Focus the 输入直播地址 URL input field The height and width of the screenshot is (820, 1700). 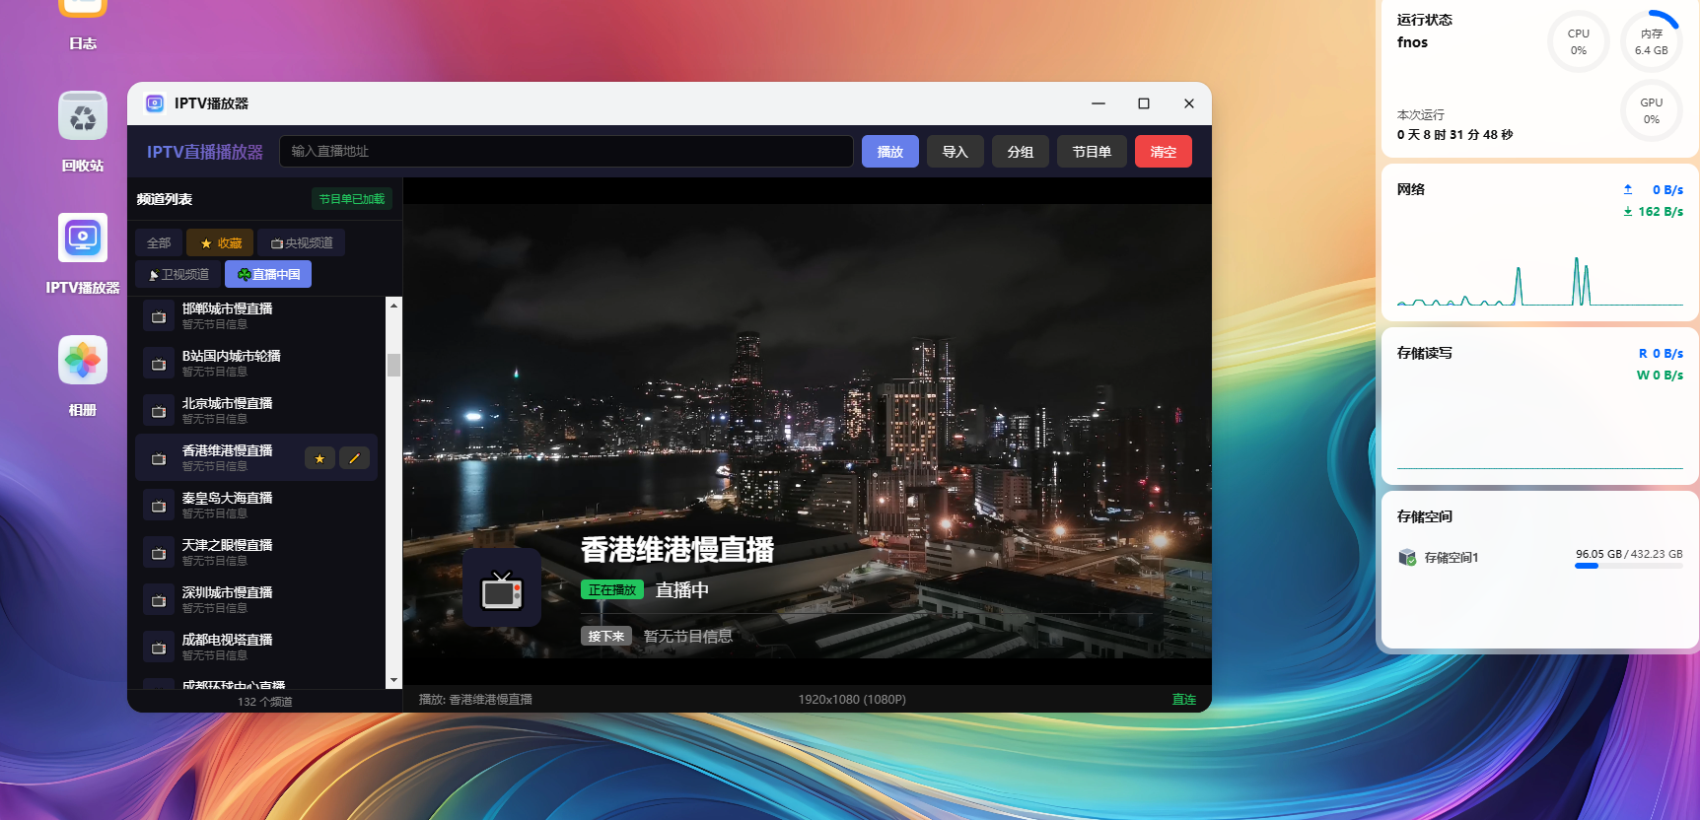click(567, 151)
